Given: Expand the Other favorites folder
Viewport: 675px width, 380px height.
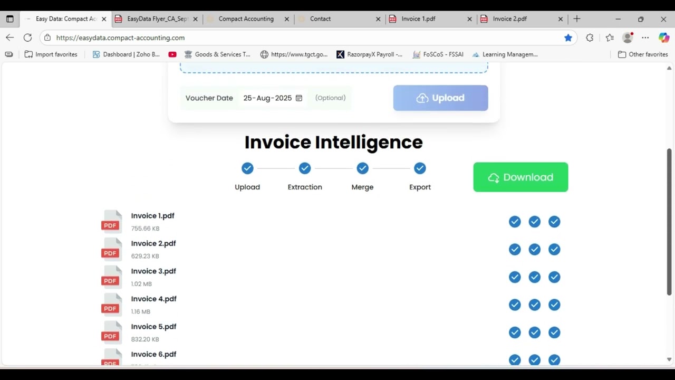Looking at the screenshot, I should [x=643, y=54].
